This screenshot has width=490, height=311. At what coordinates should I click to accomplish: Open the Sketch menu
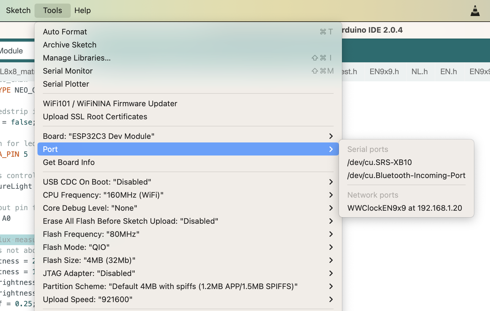point(18,11)
